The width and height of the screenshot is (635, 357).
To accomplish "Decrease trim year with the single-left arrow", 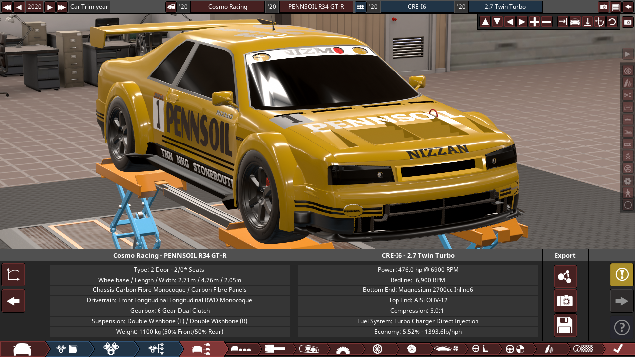I will 19,7.
